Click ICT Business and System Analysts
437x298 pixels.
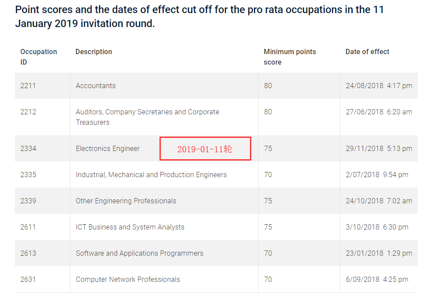point(130,227)
